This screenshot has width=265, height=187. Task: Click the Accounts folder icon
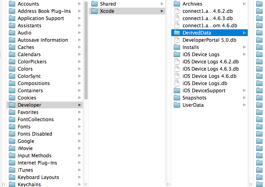pyautogui.click(x=12, y=4)
